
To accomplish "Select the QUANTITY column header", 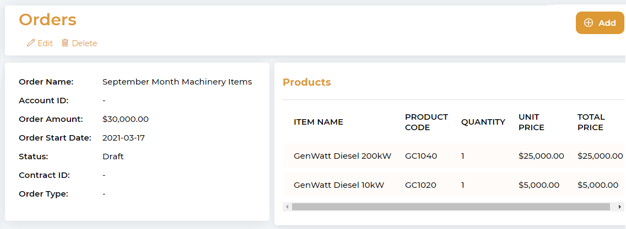I will tap(483, 122).
